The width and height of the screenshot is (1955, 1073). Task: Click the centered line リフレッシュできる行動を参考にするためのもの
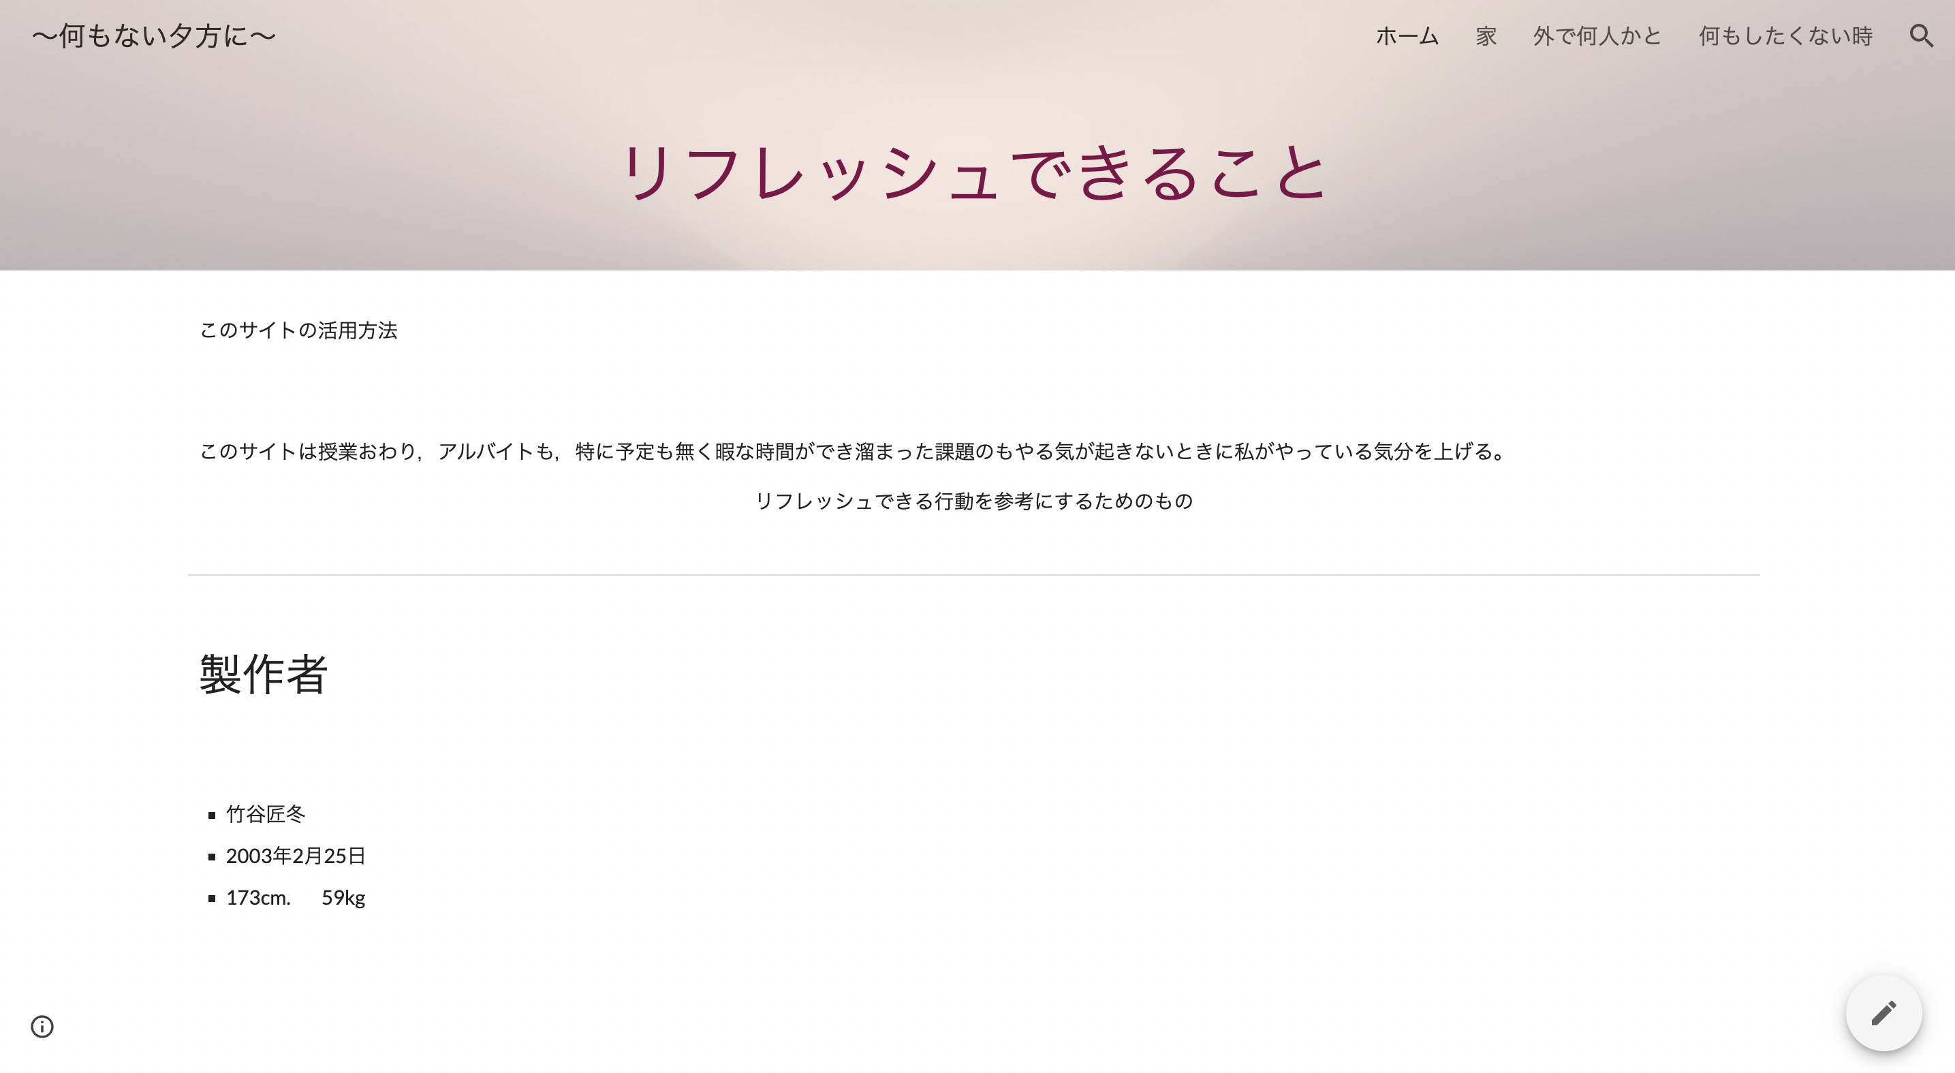tap(973, 501)
